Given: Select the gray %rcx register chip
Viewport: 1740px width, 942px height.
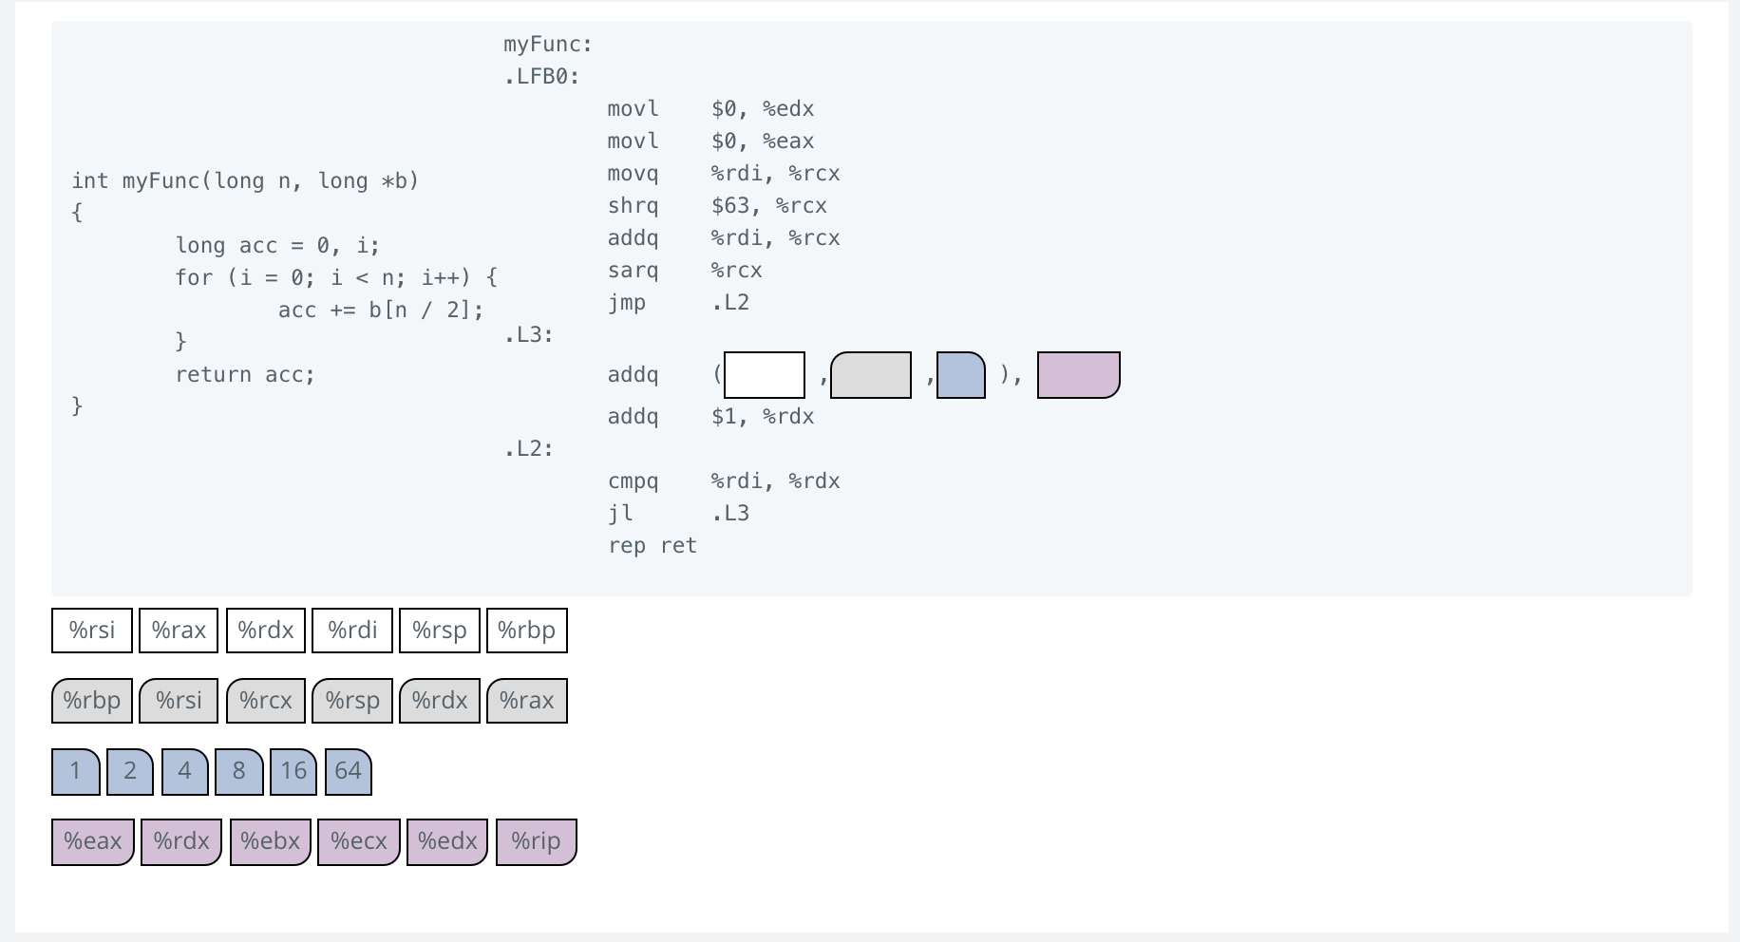Looking at the screenshot, I should pyautogui.click(x=265, y=700).
